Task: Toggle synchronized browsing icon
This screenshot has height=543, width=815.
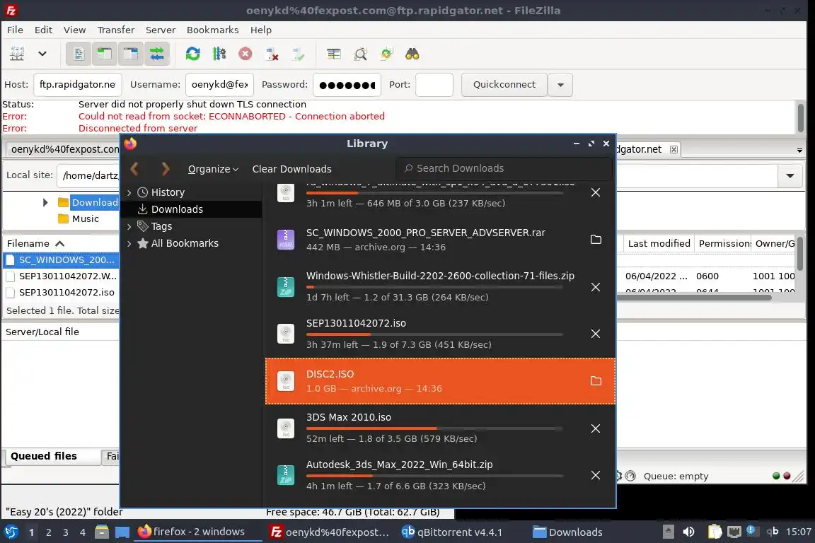Action: pos(386,54)
